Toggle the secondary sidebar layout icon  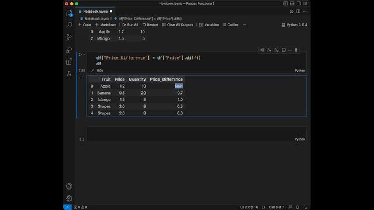[x=299, y=3]
